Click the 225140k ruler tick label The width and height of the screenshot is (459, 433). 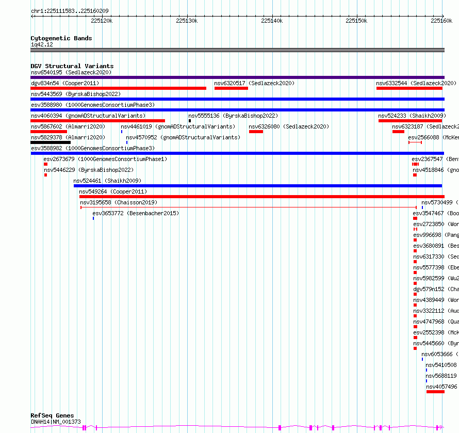click(x=272, y=21)
